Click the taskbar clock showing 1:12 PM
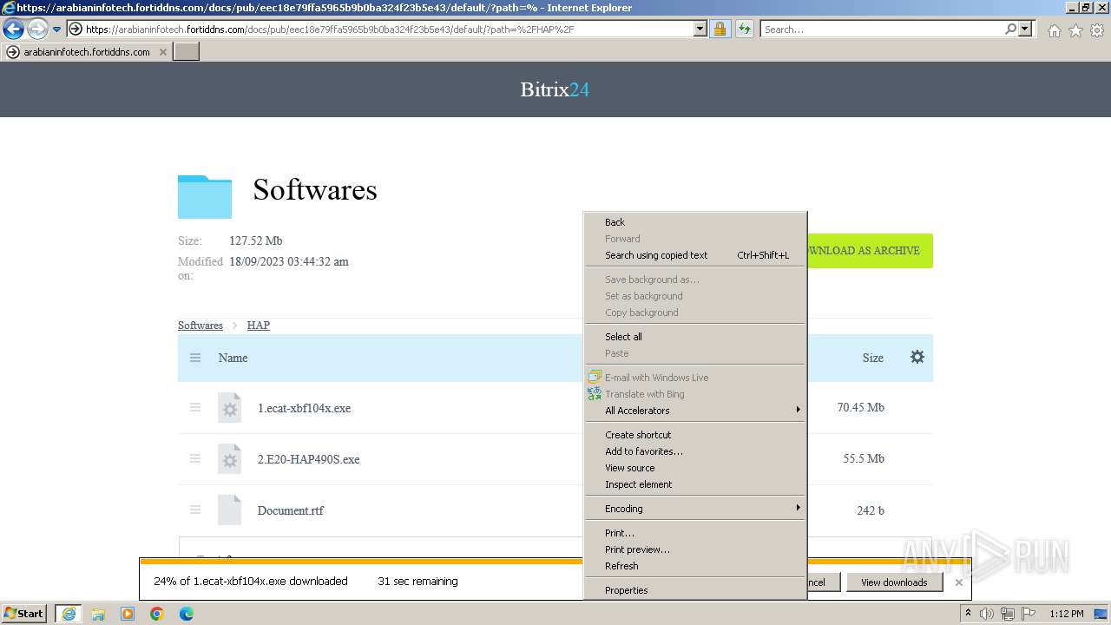 point(1066,614)
